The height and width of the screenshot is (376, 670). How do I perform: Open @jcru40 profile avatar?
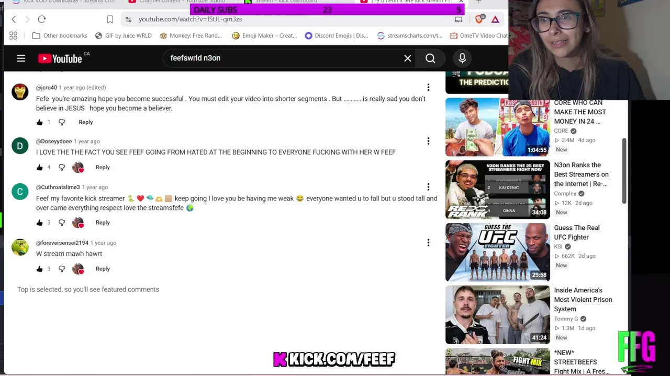(x=20, y=92)
